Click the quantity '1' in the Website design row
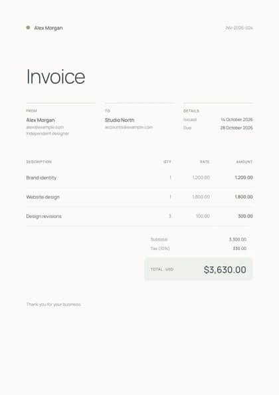 [170, 197]
